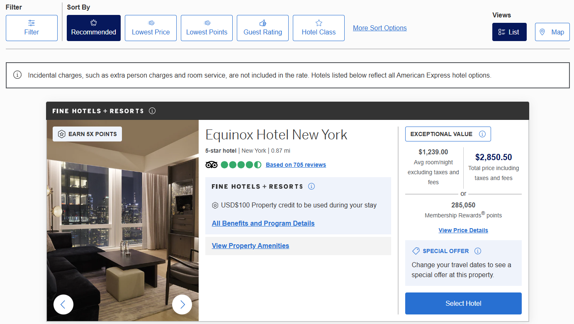The image size is (574, 324).
Task: Open the Exceptional Value info tooltip
Action: (482, 134)
